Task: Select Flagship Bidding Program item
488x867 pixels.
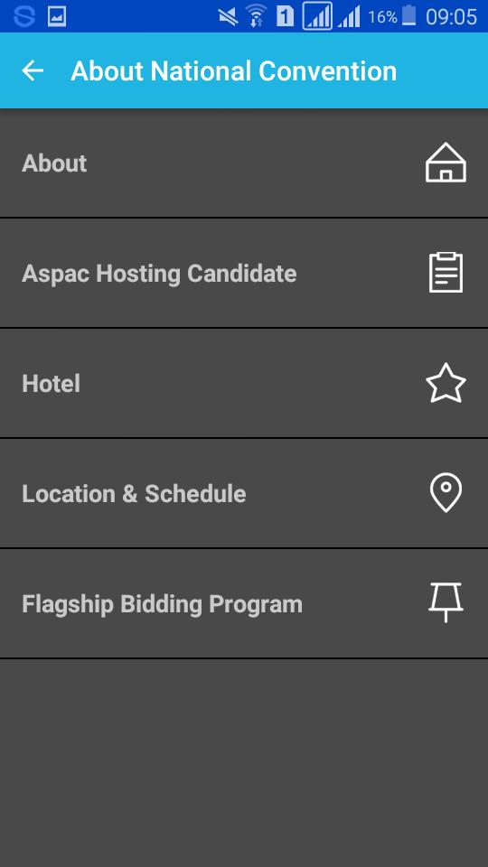Action: (244, 603)
